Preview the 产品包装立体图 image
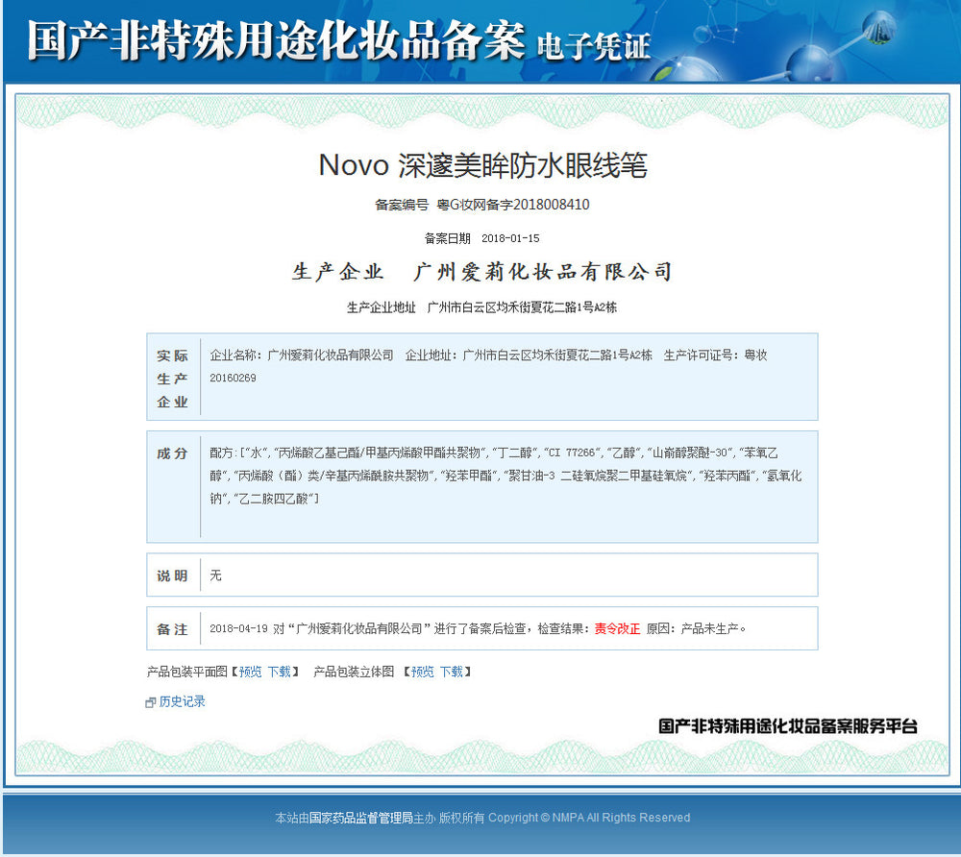 [422, 672]
